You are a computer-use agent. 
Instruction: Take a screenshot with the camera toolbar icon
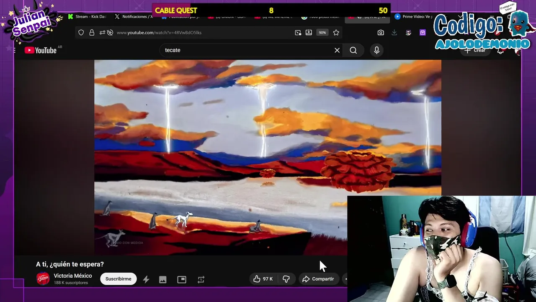pyautogui.click(x=381, y=32)
